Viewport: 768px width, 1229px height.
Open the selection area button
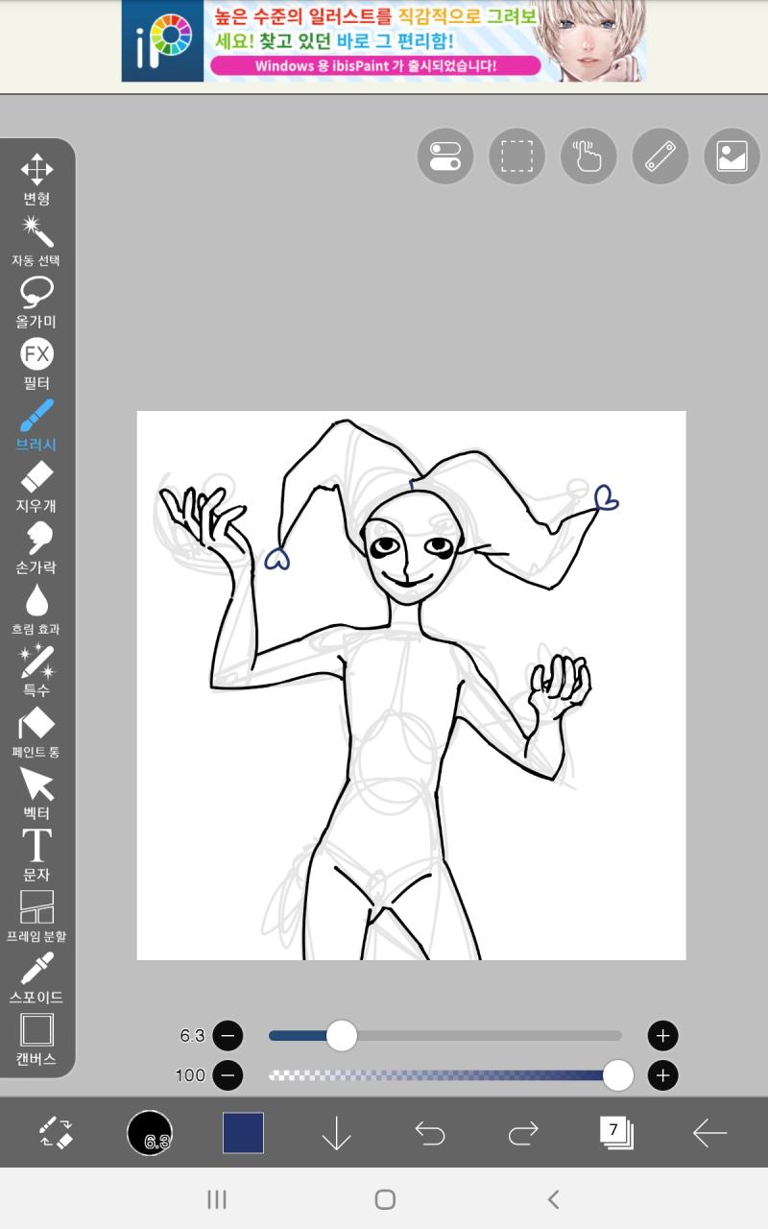click(517, 156)
